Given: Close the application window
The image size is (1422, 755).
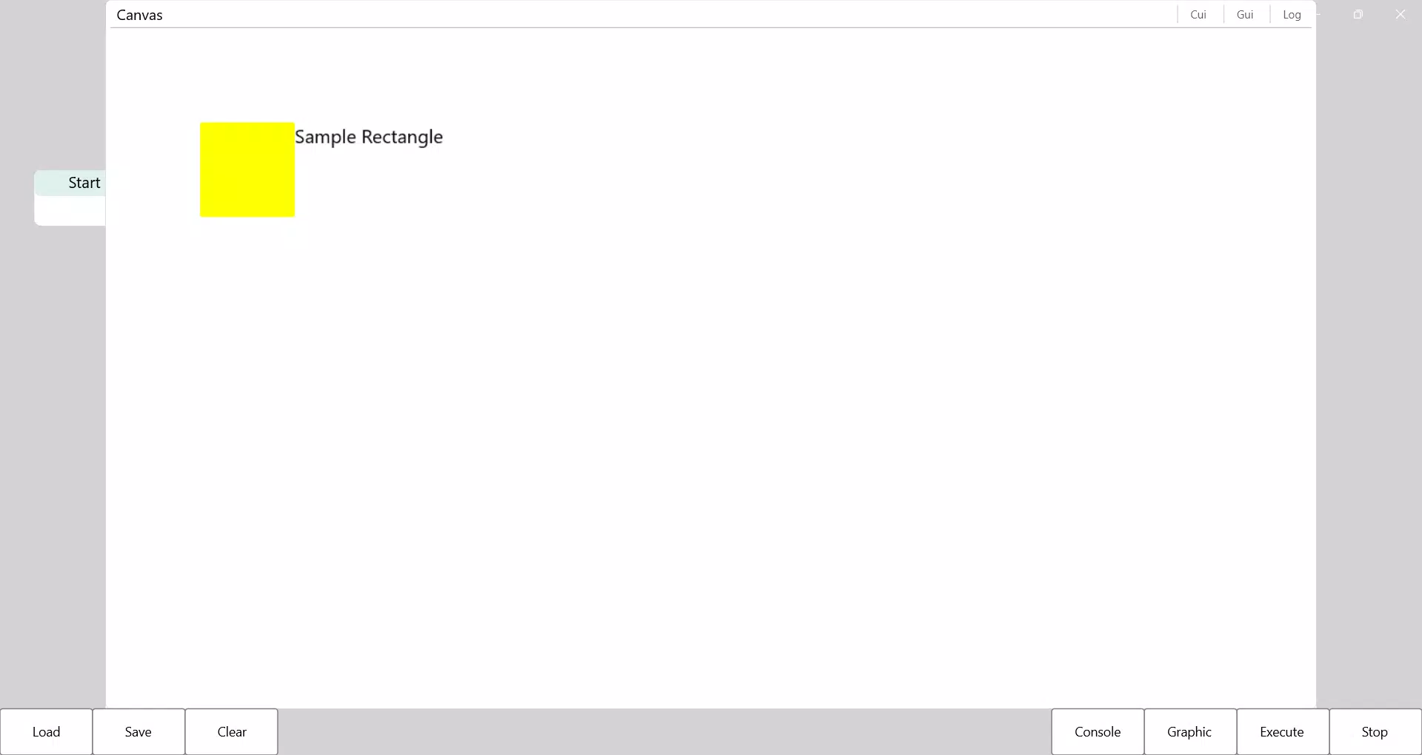Looking at the screenshot, I should tap(1401, 15).
